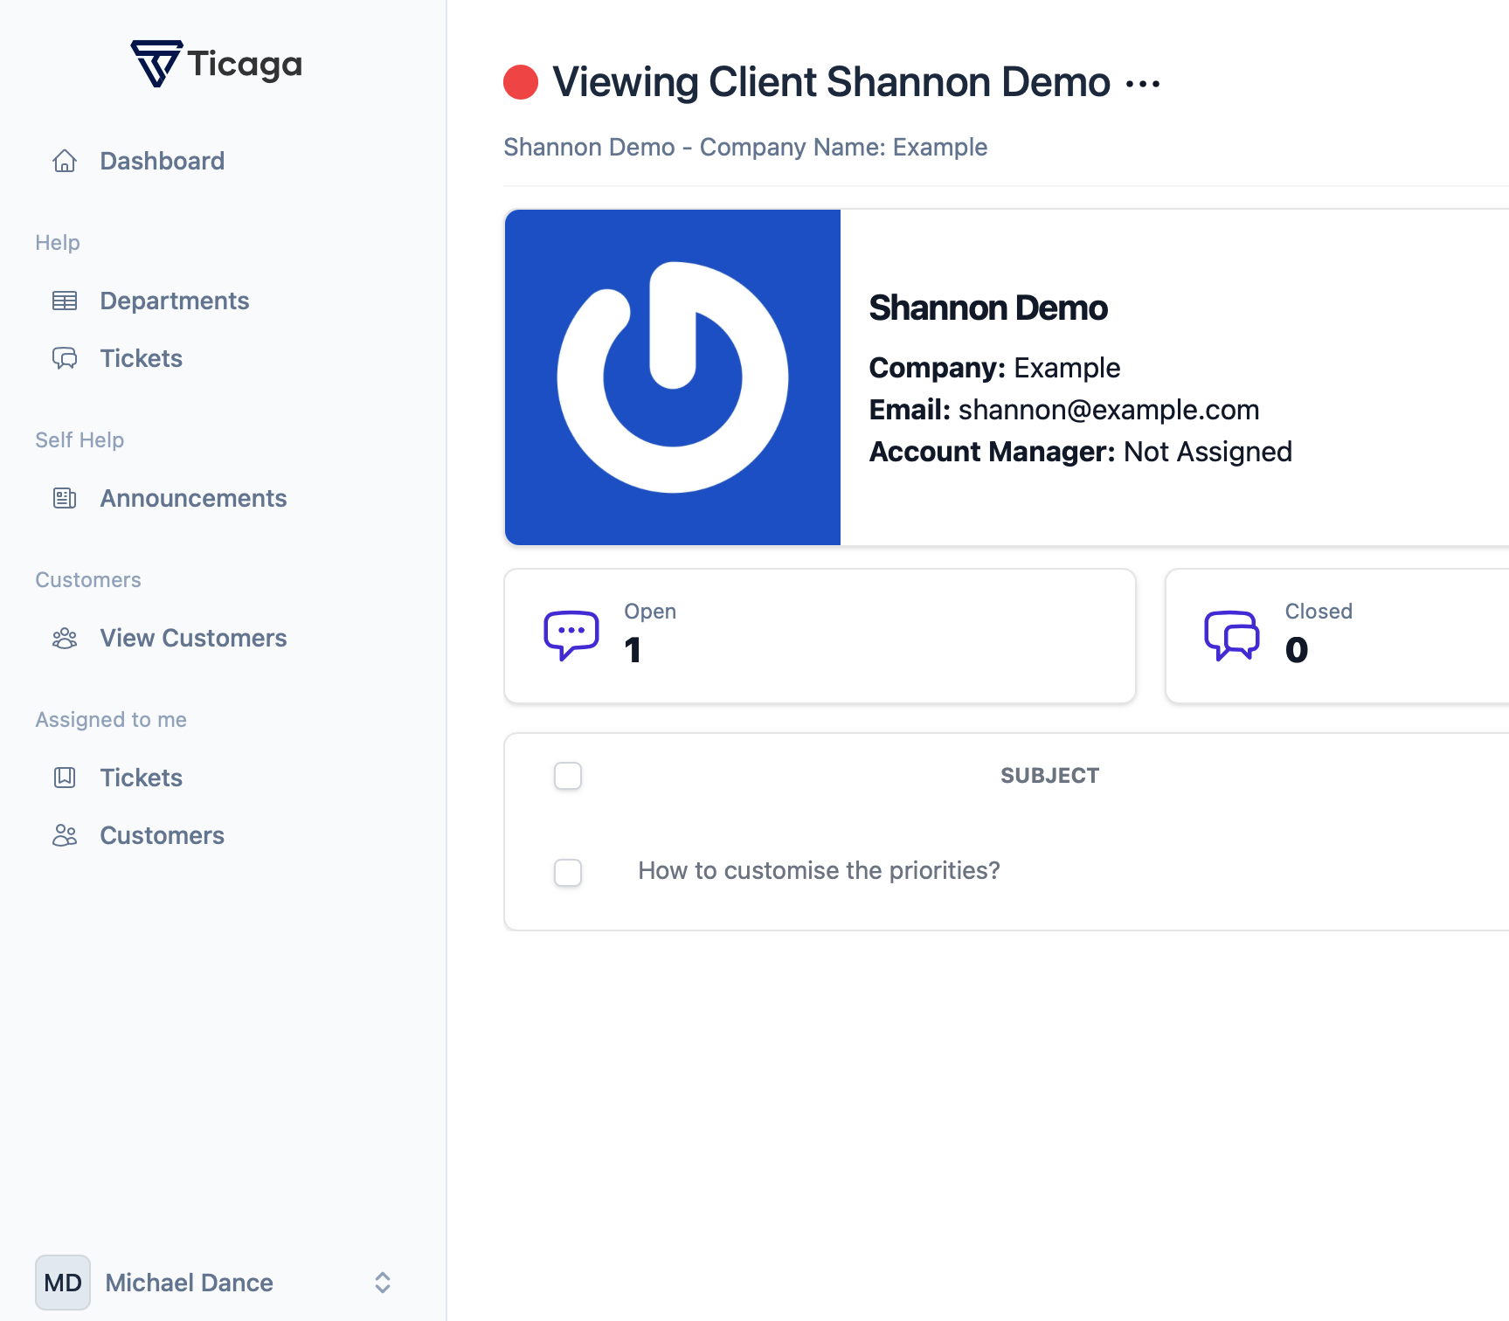Screen dimensions: 1509x1321
Task: Click the email shannon@example.com
Action: point(1108,410)
